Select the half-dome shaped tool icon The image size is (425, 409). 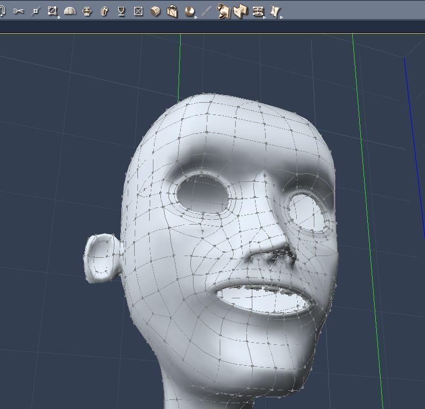point(69,11)
